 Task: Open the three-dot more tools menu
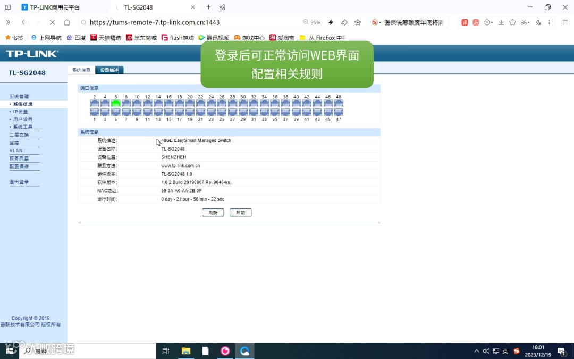[x=549, y=22]
